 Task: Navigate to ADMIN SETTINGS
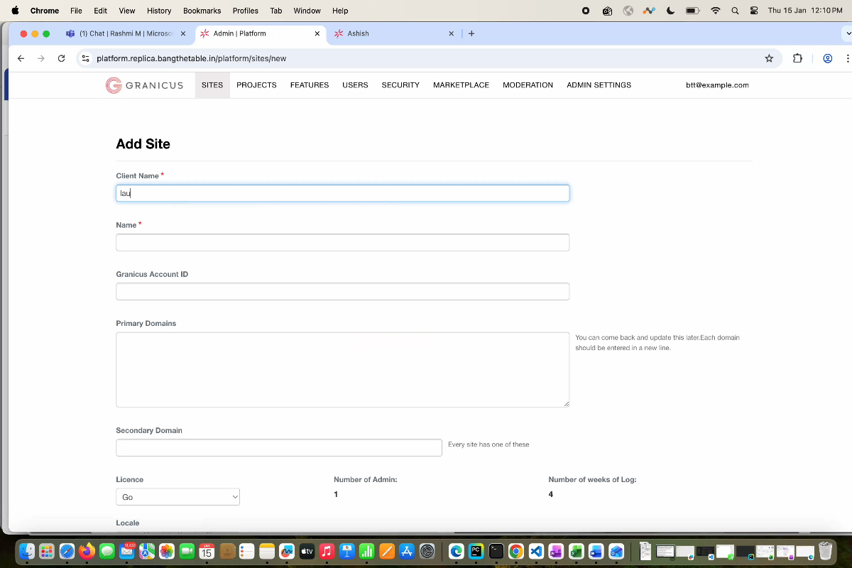coord(599,84)
